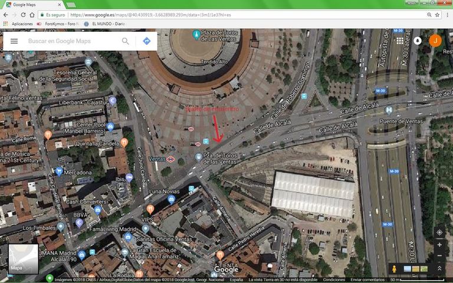
Task: Open the EL MUNDO - Diario bookmark
Action: pyautogui.click(x=105, y=24)
